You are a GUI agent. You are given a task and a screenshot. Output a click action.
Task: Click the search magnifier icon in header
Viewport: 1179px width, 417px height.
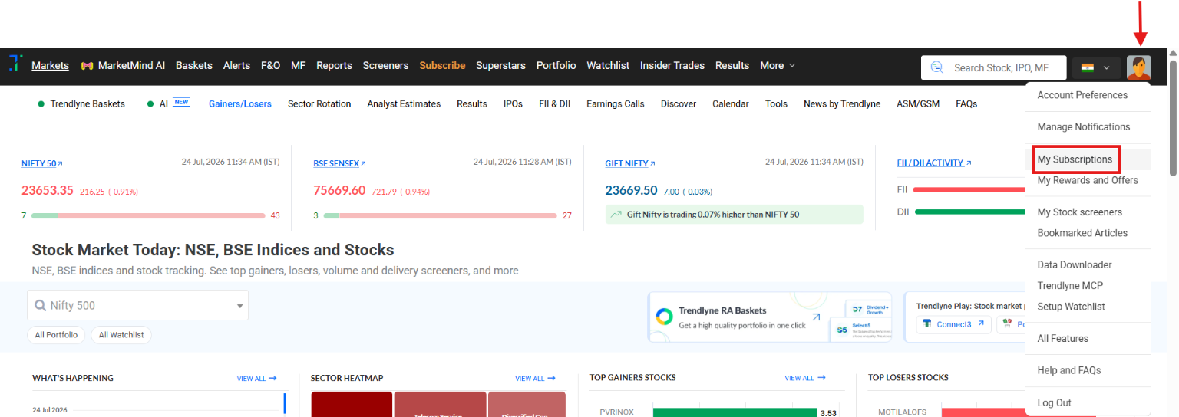[x=937, y=67]
